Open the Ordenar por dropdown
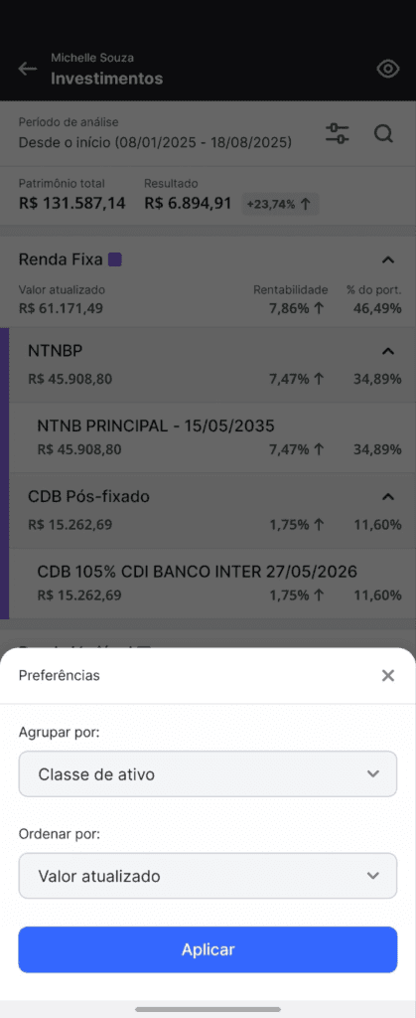Viewport: 416px width, 1018px height. point(208,876)
